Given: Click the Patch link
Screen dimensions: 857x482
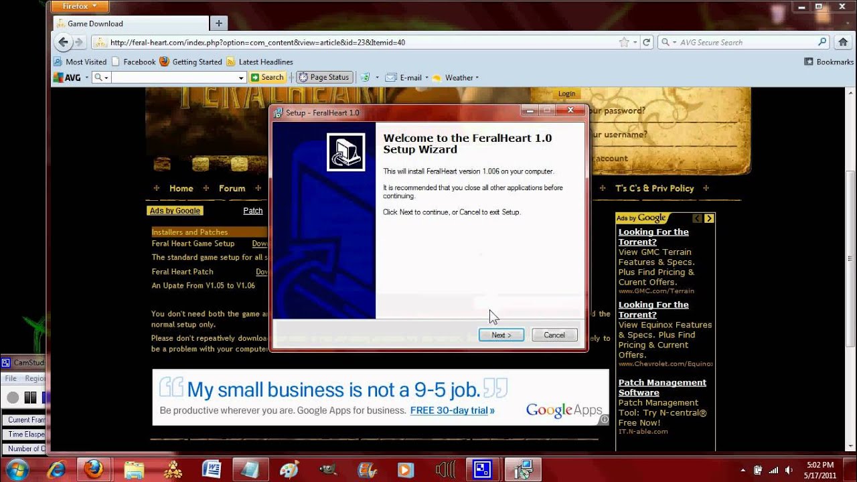Looking at the screenshot, I should coord(253,211).
